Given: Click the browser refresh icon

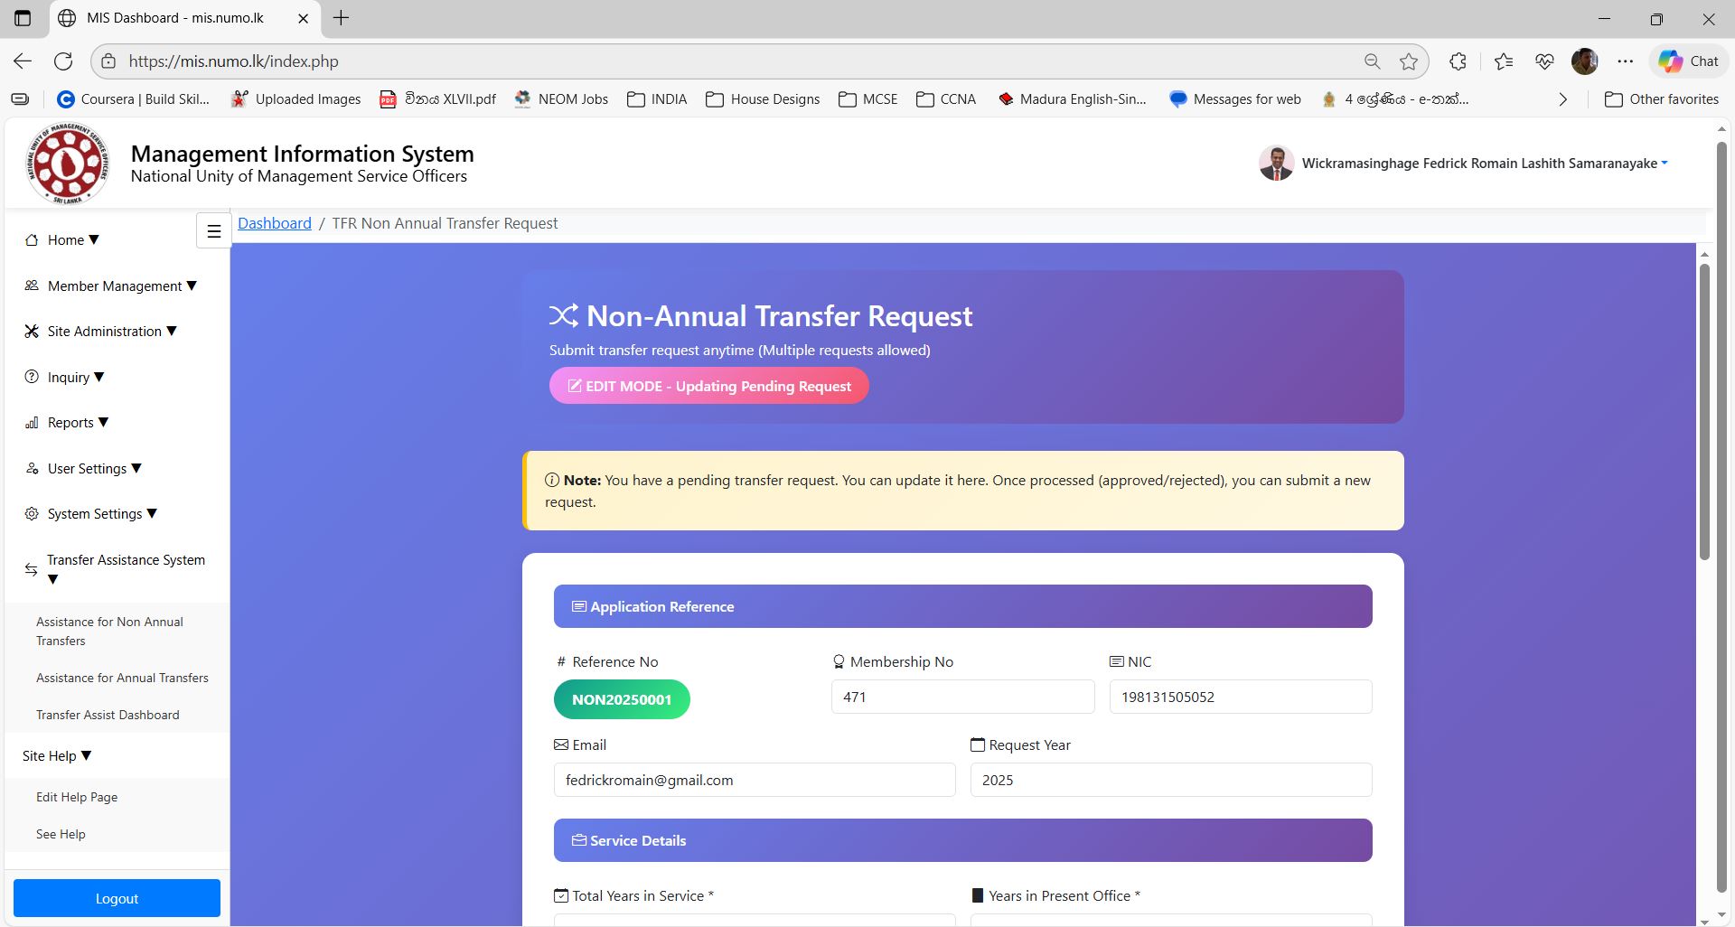Looking at the screenshot, I should [63, 61].
